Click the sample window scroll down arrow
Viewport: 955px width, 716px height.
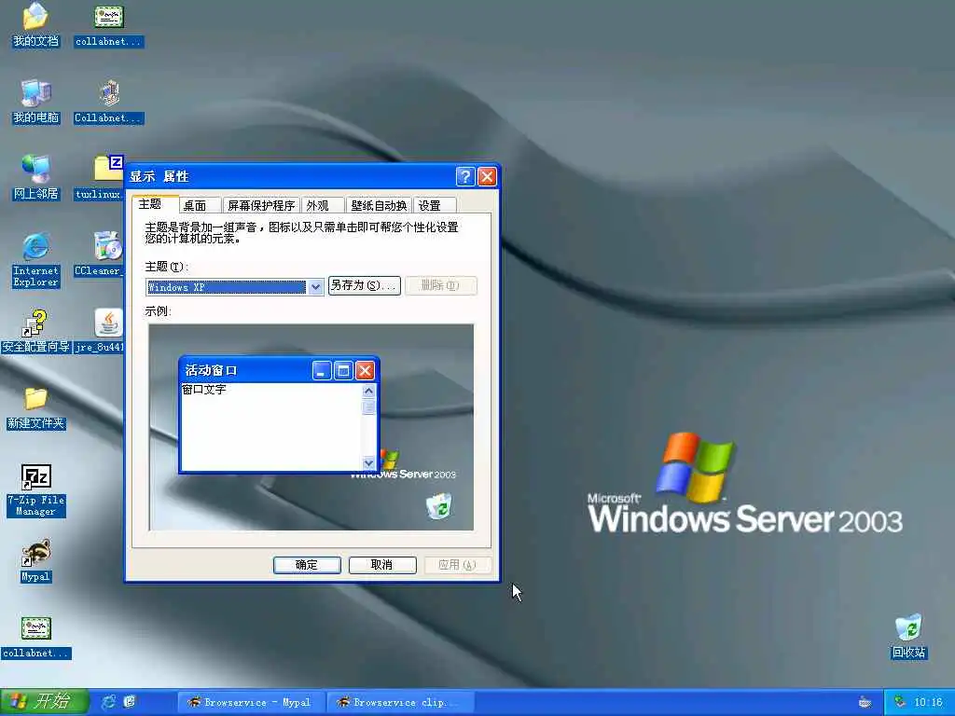pyautogui.click(x=368, y=463)
